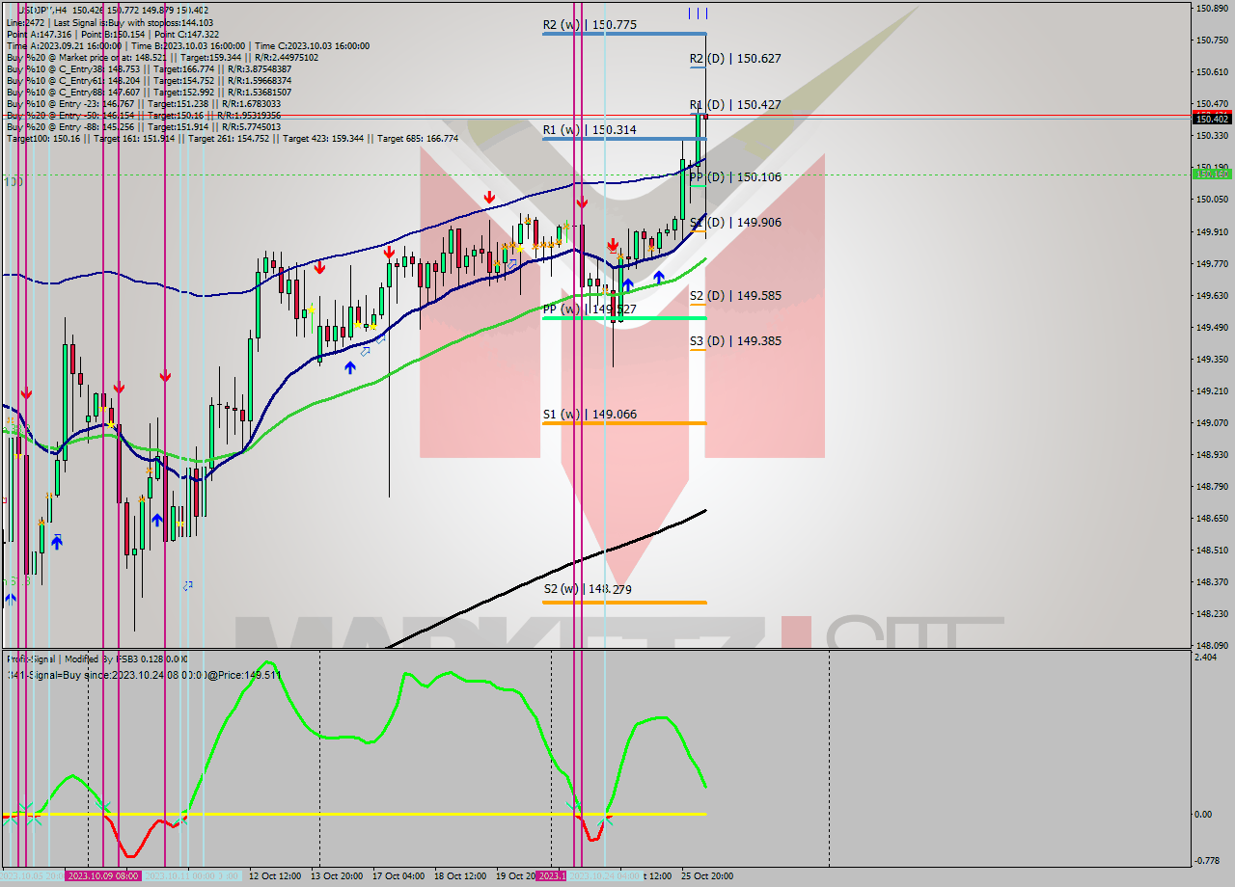Select the 150.750 price scale value
This screenshot has height=887, width=1235.
click(1212, 40)
